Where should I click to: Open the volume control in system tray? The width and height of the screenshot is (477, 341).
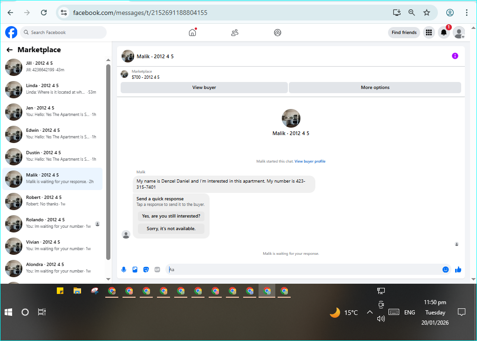[381, 319]
